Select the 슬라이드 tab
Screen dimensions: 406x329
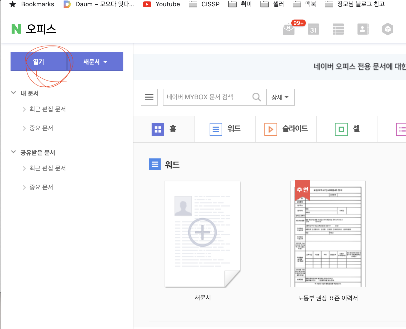(286, 129)
